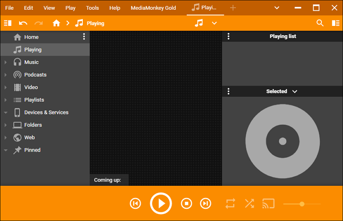Image resolution: width=343 pixels, height=221 pixels.
Task: Toggle the left sidebar panel icon
Action: [7, 23]
